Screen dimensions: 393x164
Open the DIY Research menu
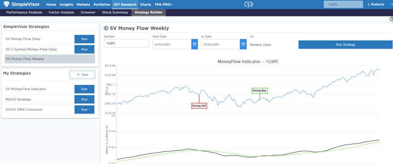coord(125,5)
